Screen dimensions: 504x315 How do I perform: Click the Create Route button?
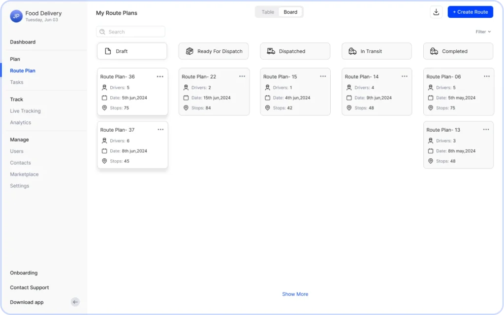click(x=470, y=12)
